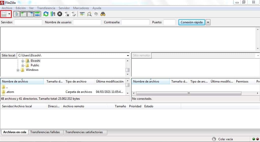Select Elcoshi folder in local tree
The height and width of the screenshot is (142, 260).
coord(35,61)
